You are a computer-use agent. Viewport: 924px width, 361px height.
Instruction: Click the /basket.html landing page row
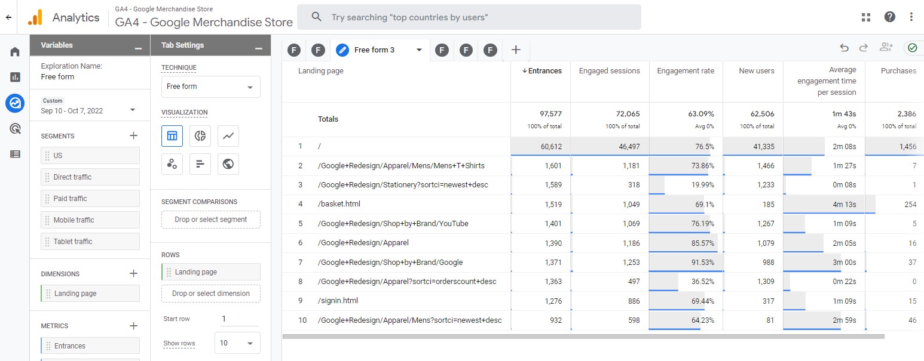603,205
